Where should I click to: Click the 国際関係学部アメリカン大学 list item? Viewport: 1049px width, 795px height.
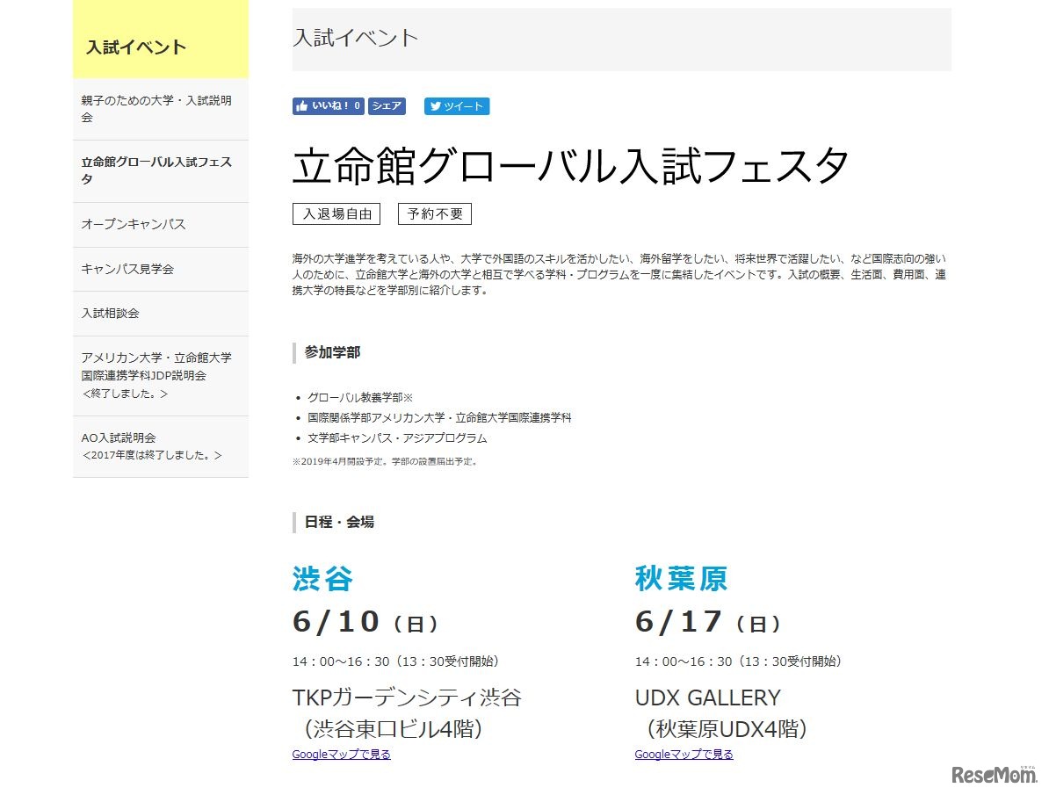tap(439, 417)
